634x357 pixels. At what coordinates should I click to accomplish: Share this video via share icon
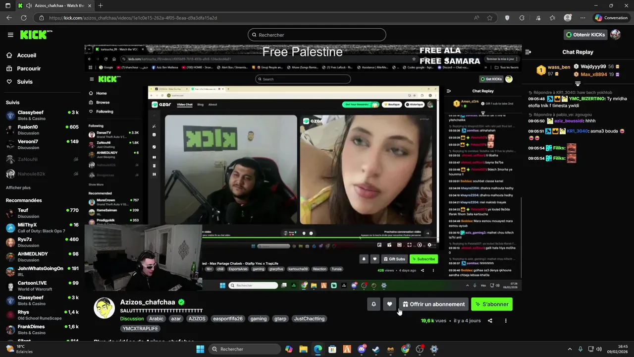click(490, 321)
